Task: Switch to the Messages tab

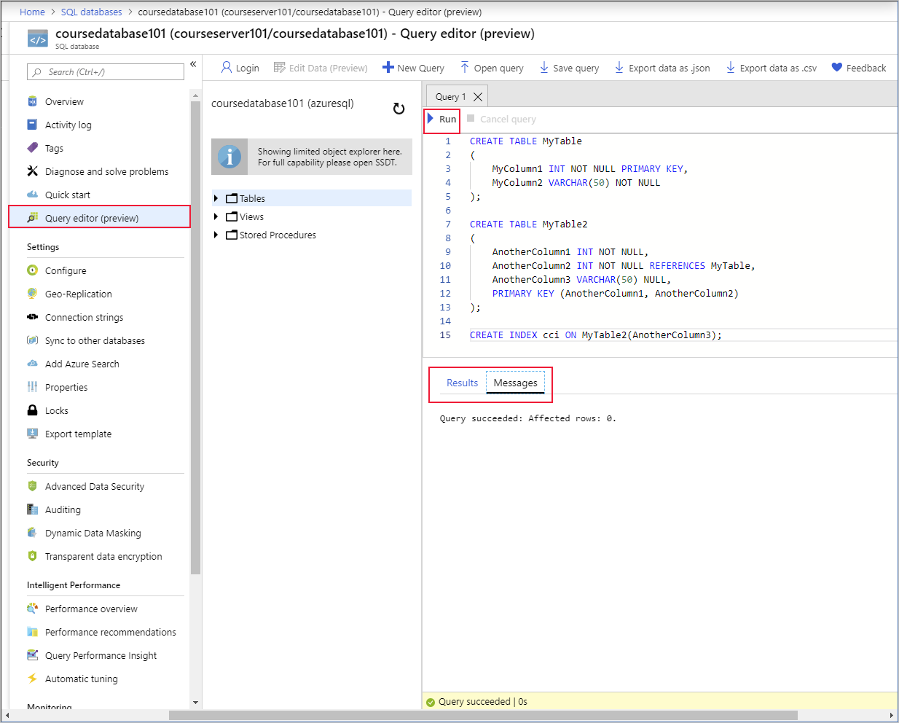Action: (x=515, y=382)
